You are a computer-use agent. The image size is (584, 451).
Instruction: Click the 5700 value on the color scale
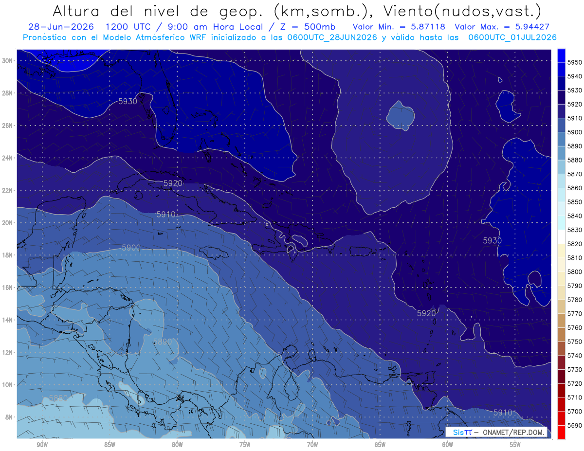tap(575, 411)
